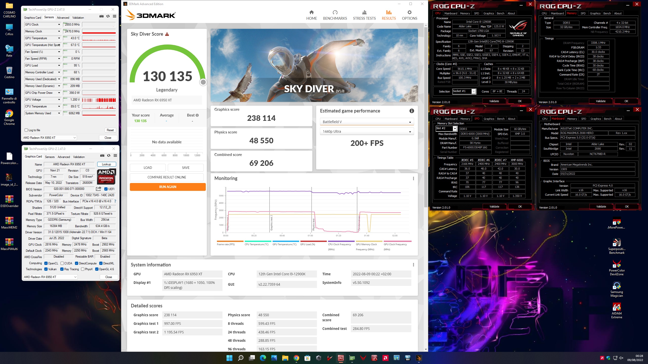Click the Lookup button in GPU-Z
648x364 pixels.
point(107,164)
